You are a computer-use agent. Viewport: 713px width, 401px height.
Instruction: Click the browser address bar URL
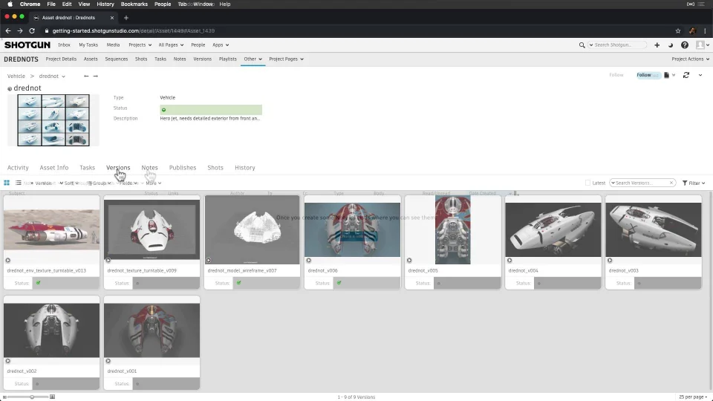(x=133, y=31)
